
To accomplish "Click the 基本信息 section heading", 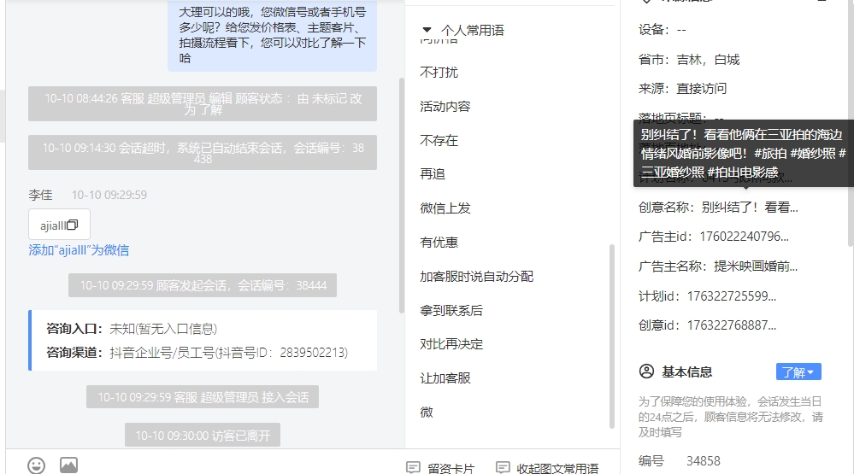I will 686,372.
